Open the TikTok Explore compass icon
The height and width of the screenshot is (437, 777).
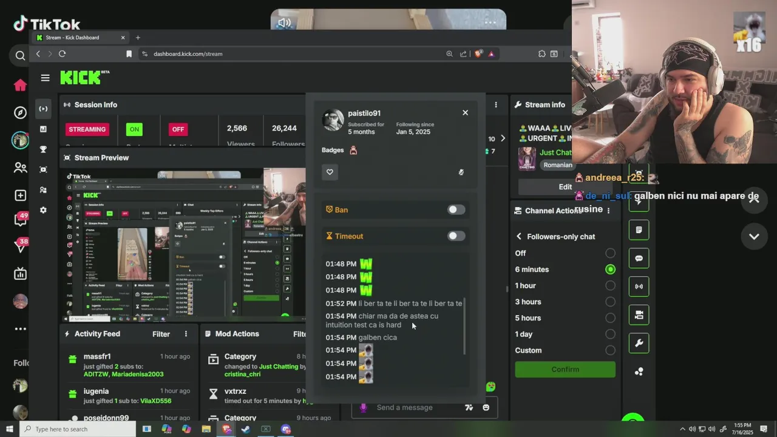(20, 113)
